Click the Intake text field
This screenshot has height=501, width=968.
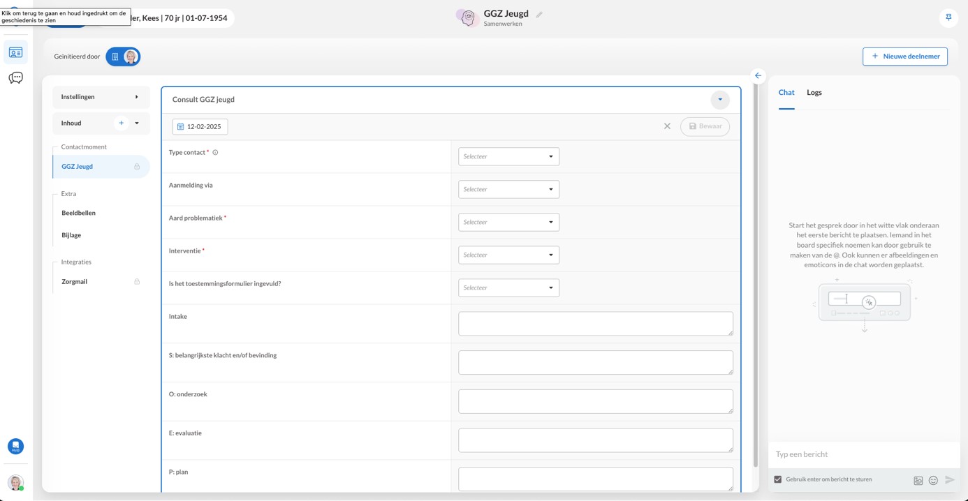tap(595, 324)
